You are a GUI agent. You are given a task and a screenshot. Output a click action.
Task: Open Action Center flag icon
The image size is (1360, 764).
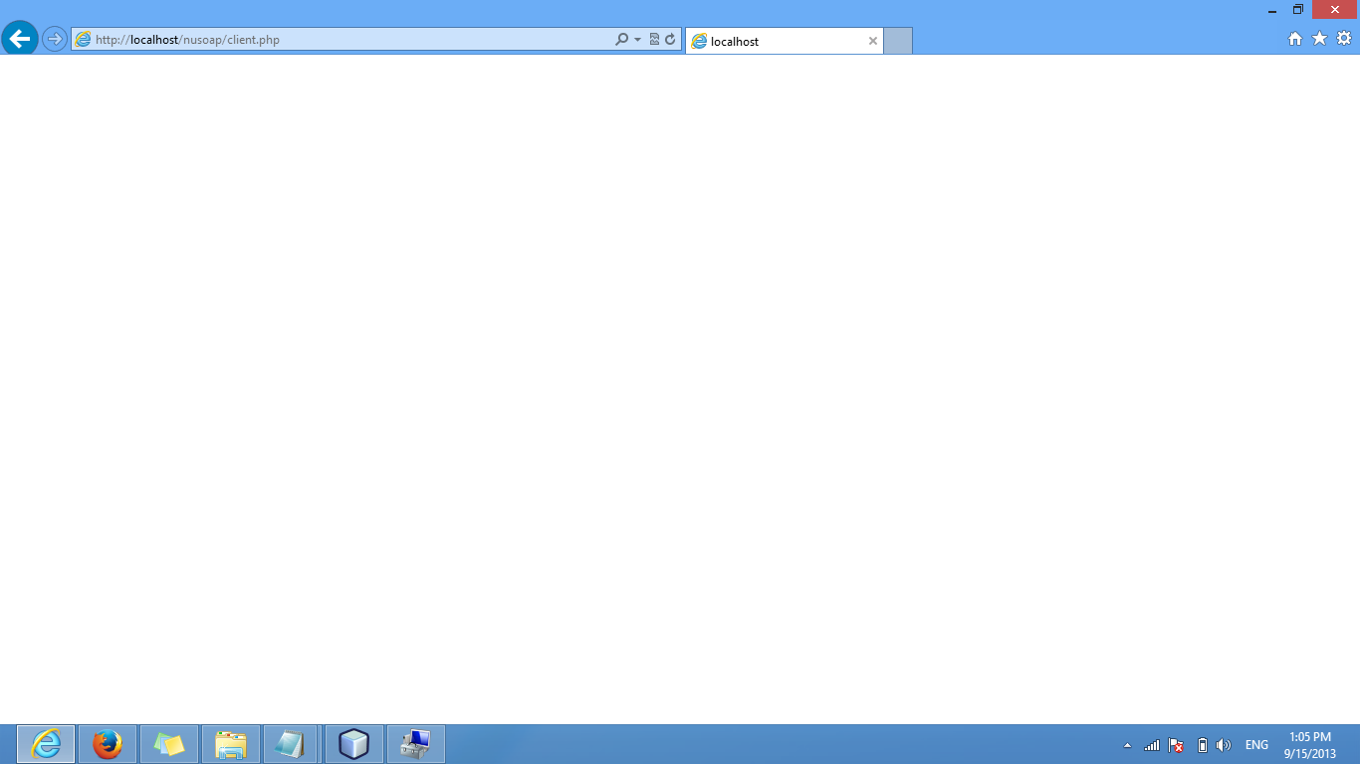1176,745
